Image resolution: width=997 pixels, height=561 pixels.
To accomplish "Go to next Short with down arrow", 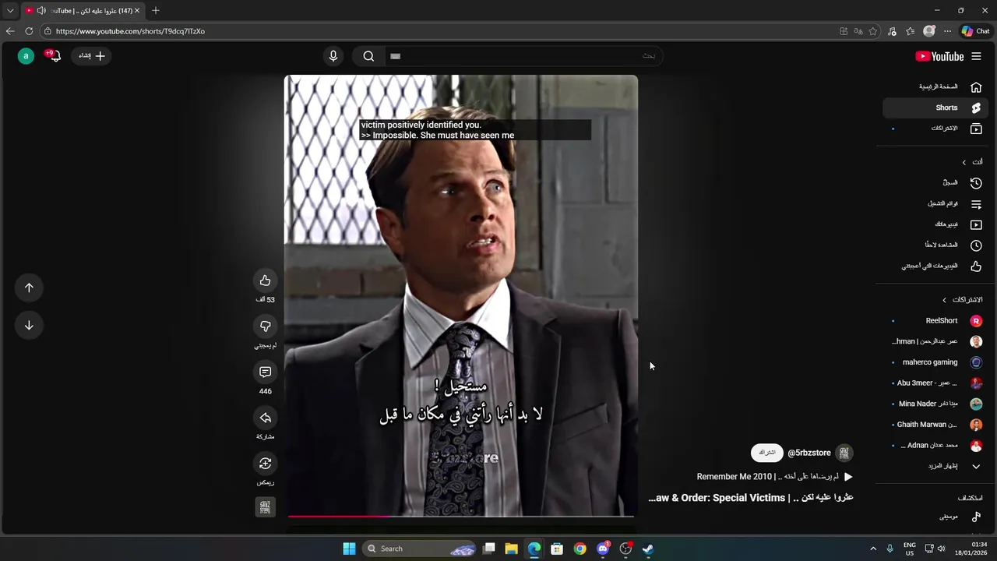I will [29, 326].
